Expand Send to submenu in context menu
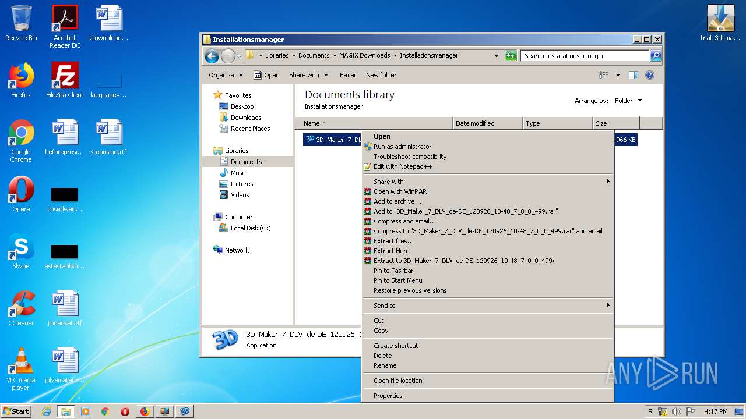The width and height of the screenshot is (746, 419). coord(488,306)
